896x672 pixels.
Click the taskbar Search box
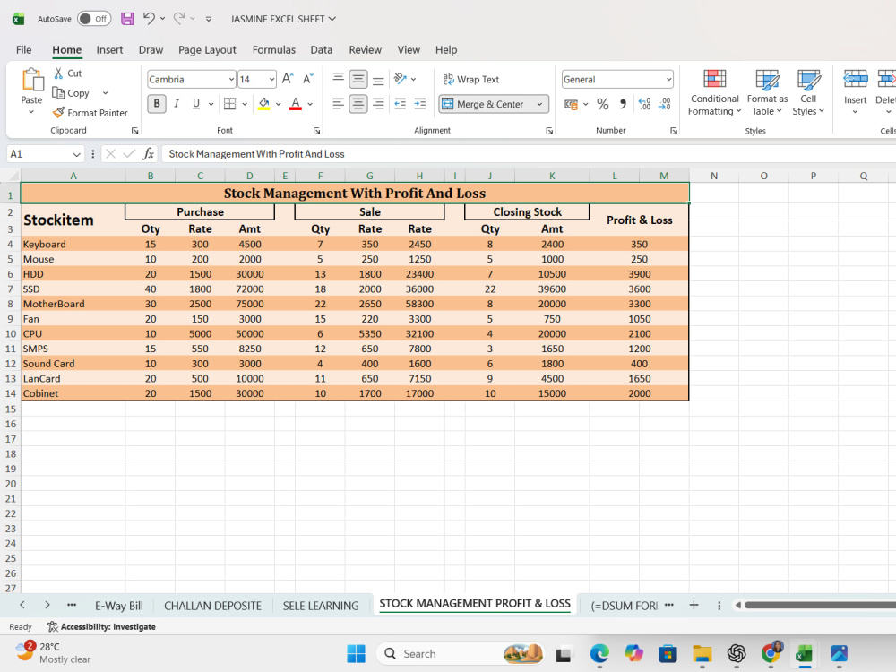click(x=461, y=654)
